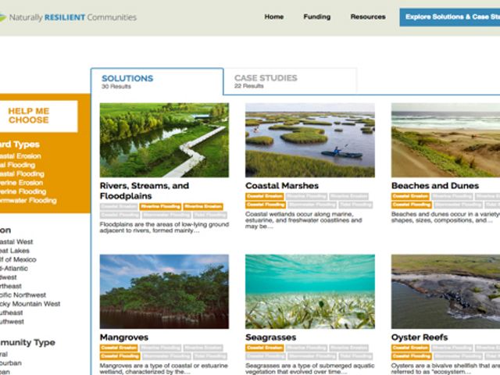500x375 pixels.
Task: Click the Naturally Resilient Communities logo
Action: click(69, 17)
